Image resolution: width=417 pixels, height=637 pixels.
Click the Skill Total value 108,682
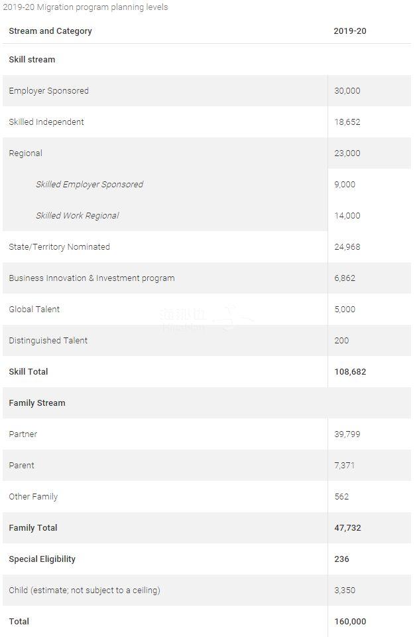tap(350, 372)
